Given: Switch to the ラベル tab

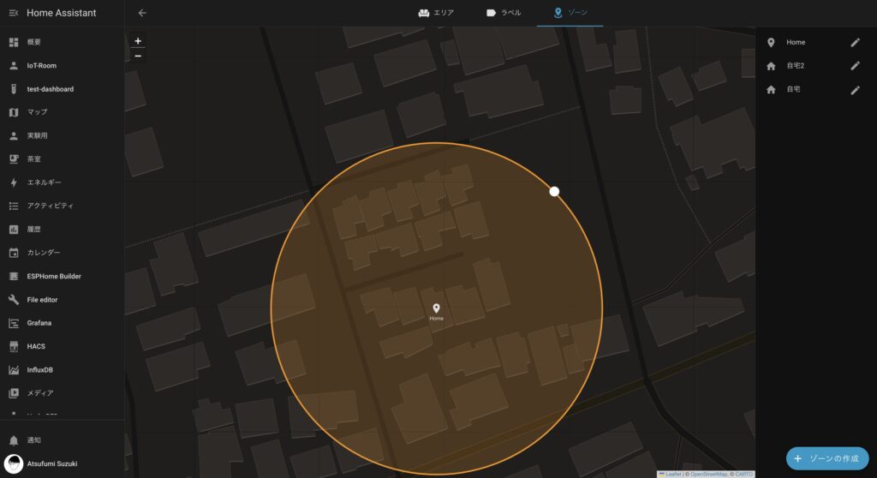Looking at the screenshot, I should point(503,13).
